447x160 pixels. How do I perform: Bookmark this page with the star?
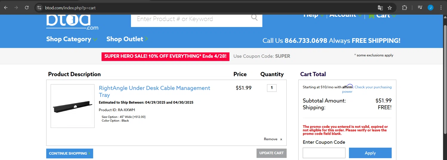(x=389, y=8)
